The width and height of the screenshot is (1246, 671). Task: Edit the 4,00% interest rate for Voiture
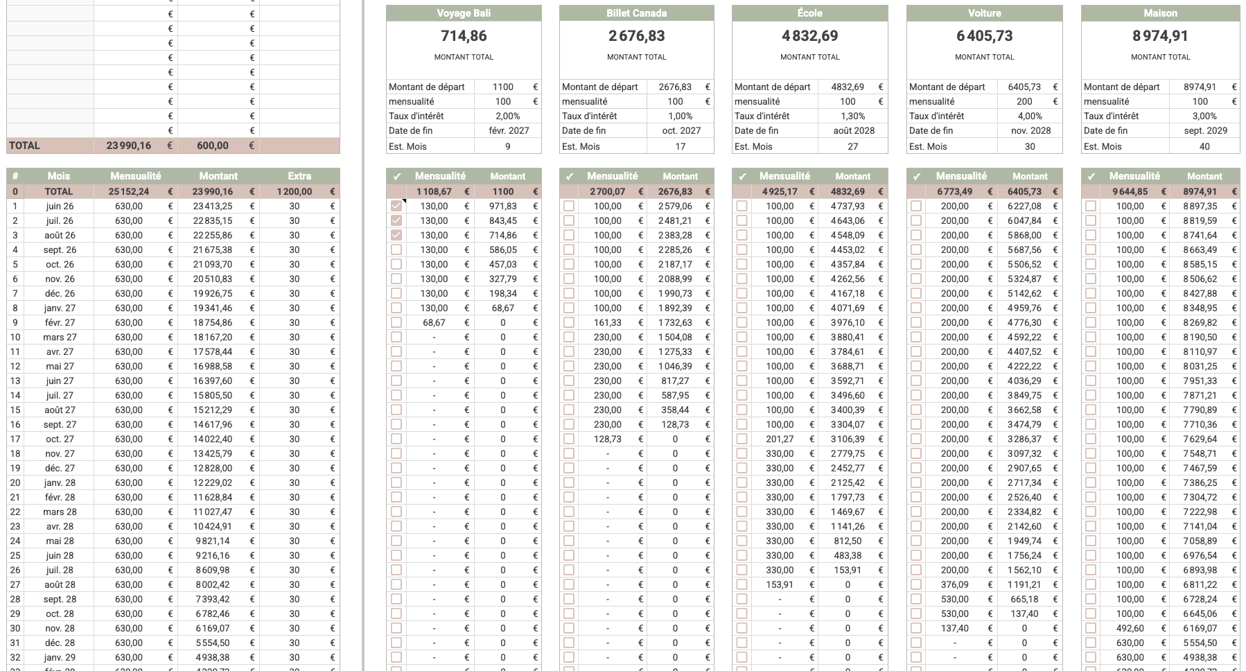pyautogui.click(x=1030, y=116)
